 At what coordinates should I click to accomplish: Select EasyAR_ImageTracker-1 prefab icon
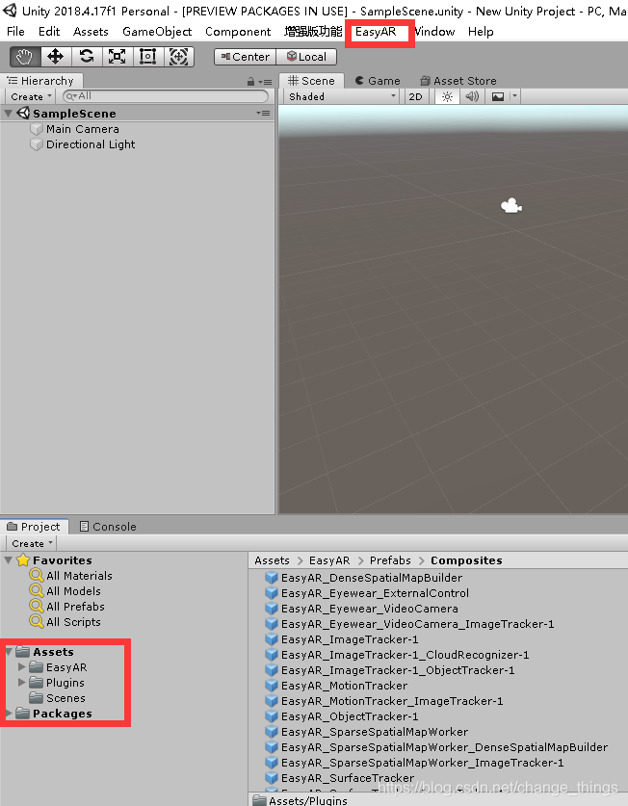pos(271,639)
